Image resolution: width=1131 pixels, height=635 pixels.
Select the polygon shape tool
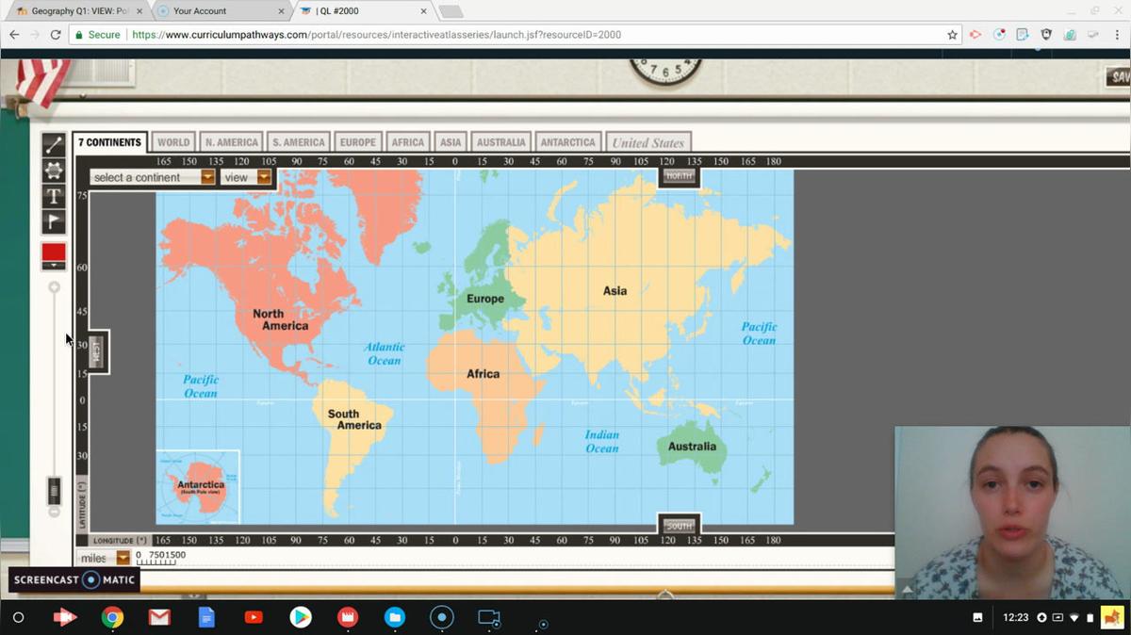click(54, 171)
